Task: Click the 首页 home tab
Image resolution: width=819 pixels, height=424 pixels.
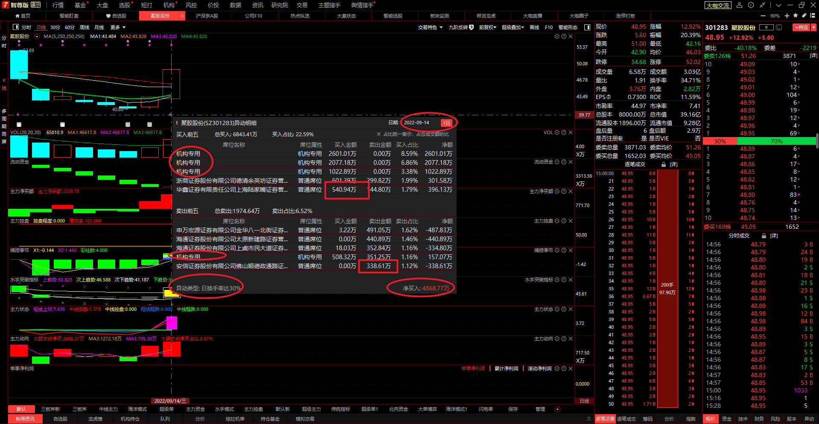Action: pyautogui.click(x=23, y=16)
